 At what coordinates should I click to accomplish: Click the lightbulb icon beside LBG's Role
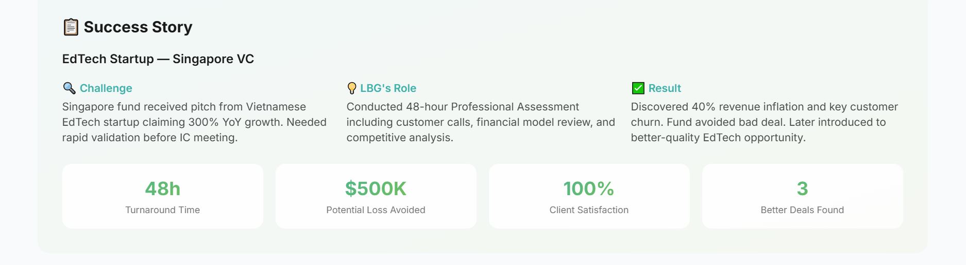pyautogui.click(x=352, y=88)
